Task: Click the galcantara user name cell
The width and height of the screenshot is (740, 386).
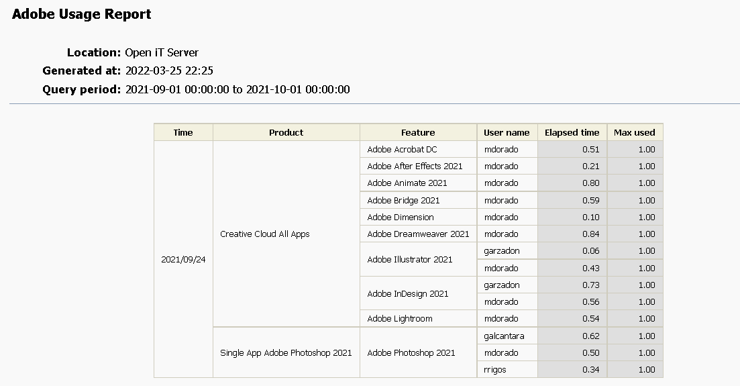Action: [x=507, y=336]
